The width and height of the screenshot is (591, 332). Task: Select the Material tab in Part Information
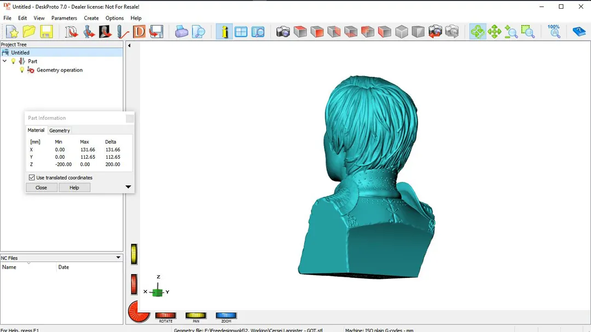[36, 130]
